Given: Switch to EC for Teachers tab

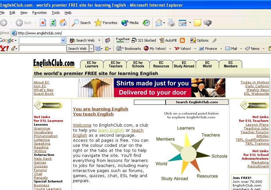Looking at the screenshot, I should [x=116, y=64].
